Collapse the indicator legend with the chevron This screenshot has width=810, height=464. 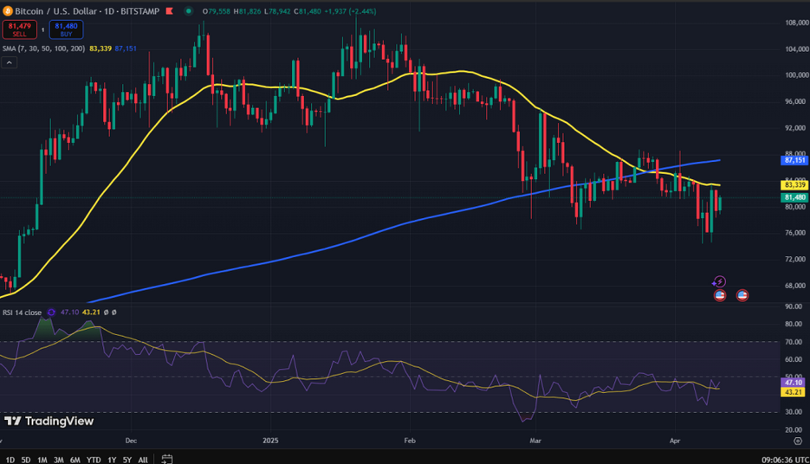point(10,63)
